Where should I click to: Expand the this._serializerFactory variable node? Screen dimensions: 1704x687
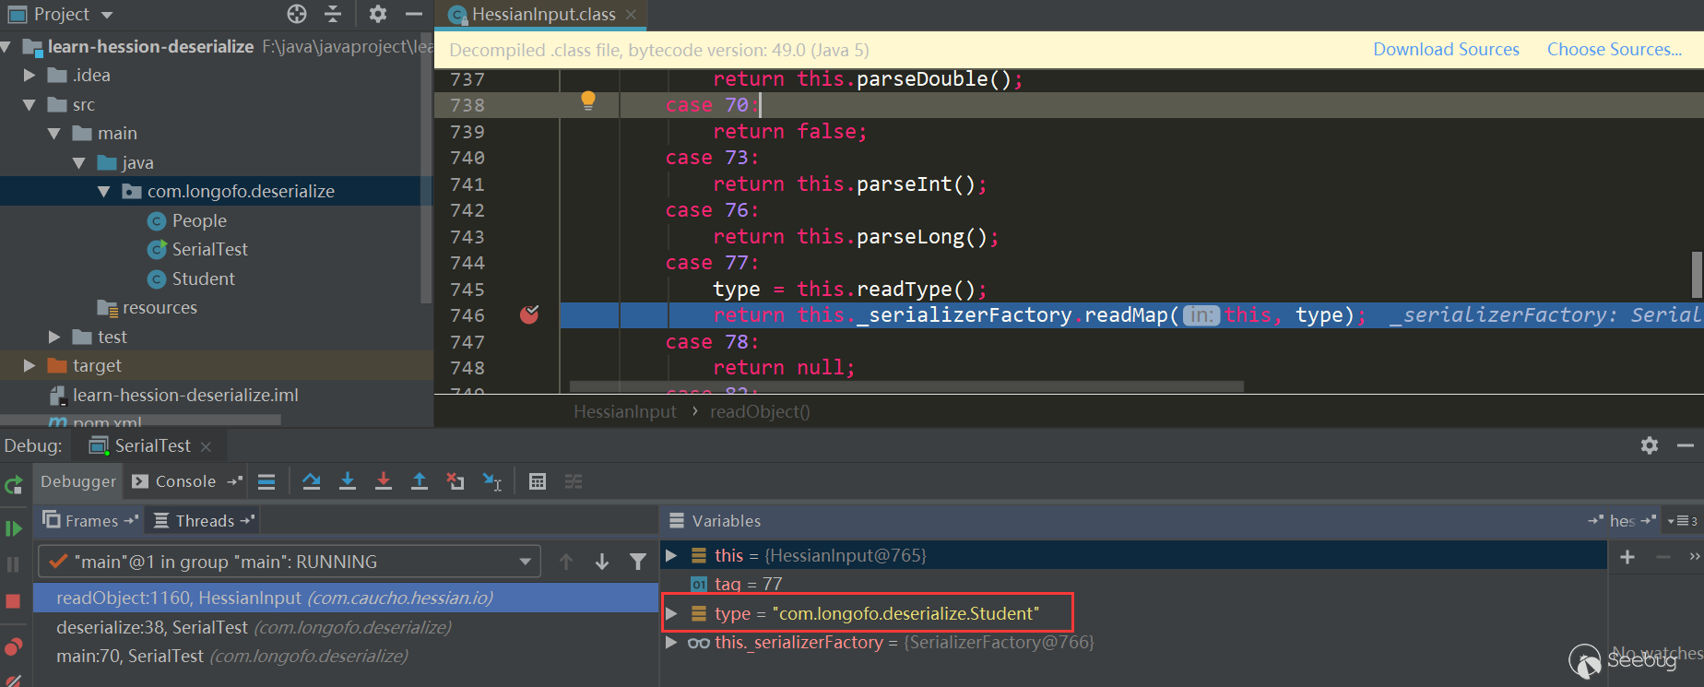pos(672,642)
